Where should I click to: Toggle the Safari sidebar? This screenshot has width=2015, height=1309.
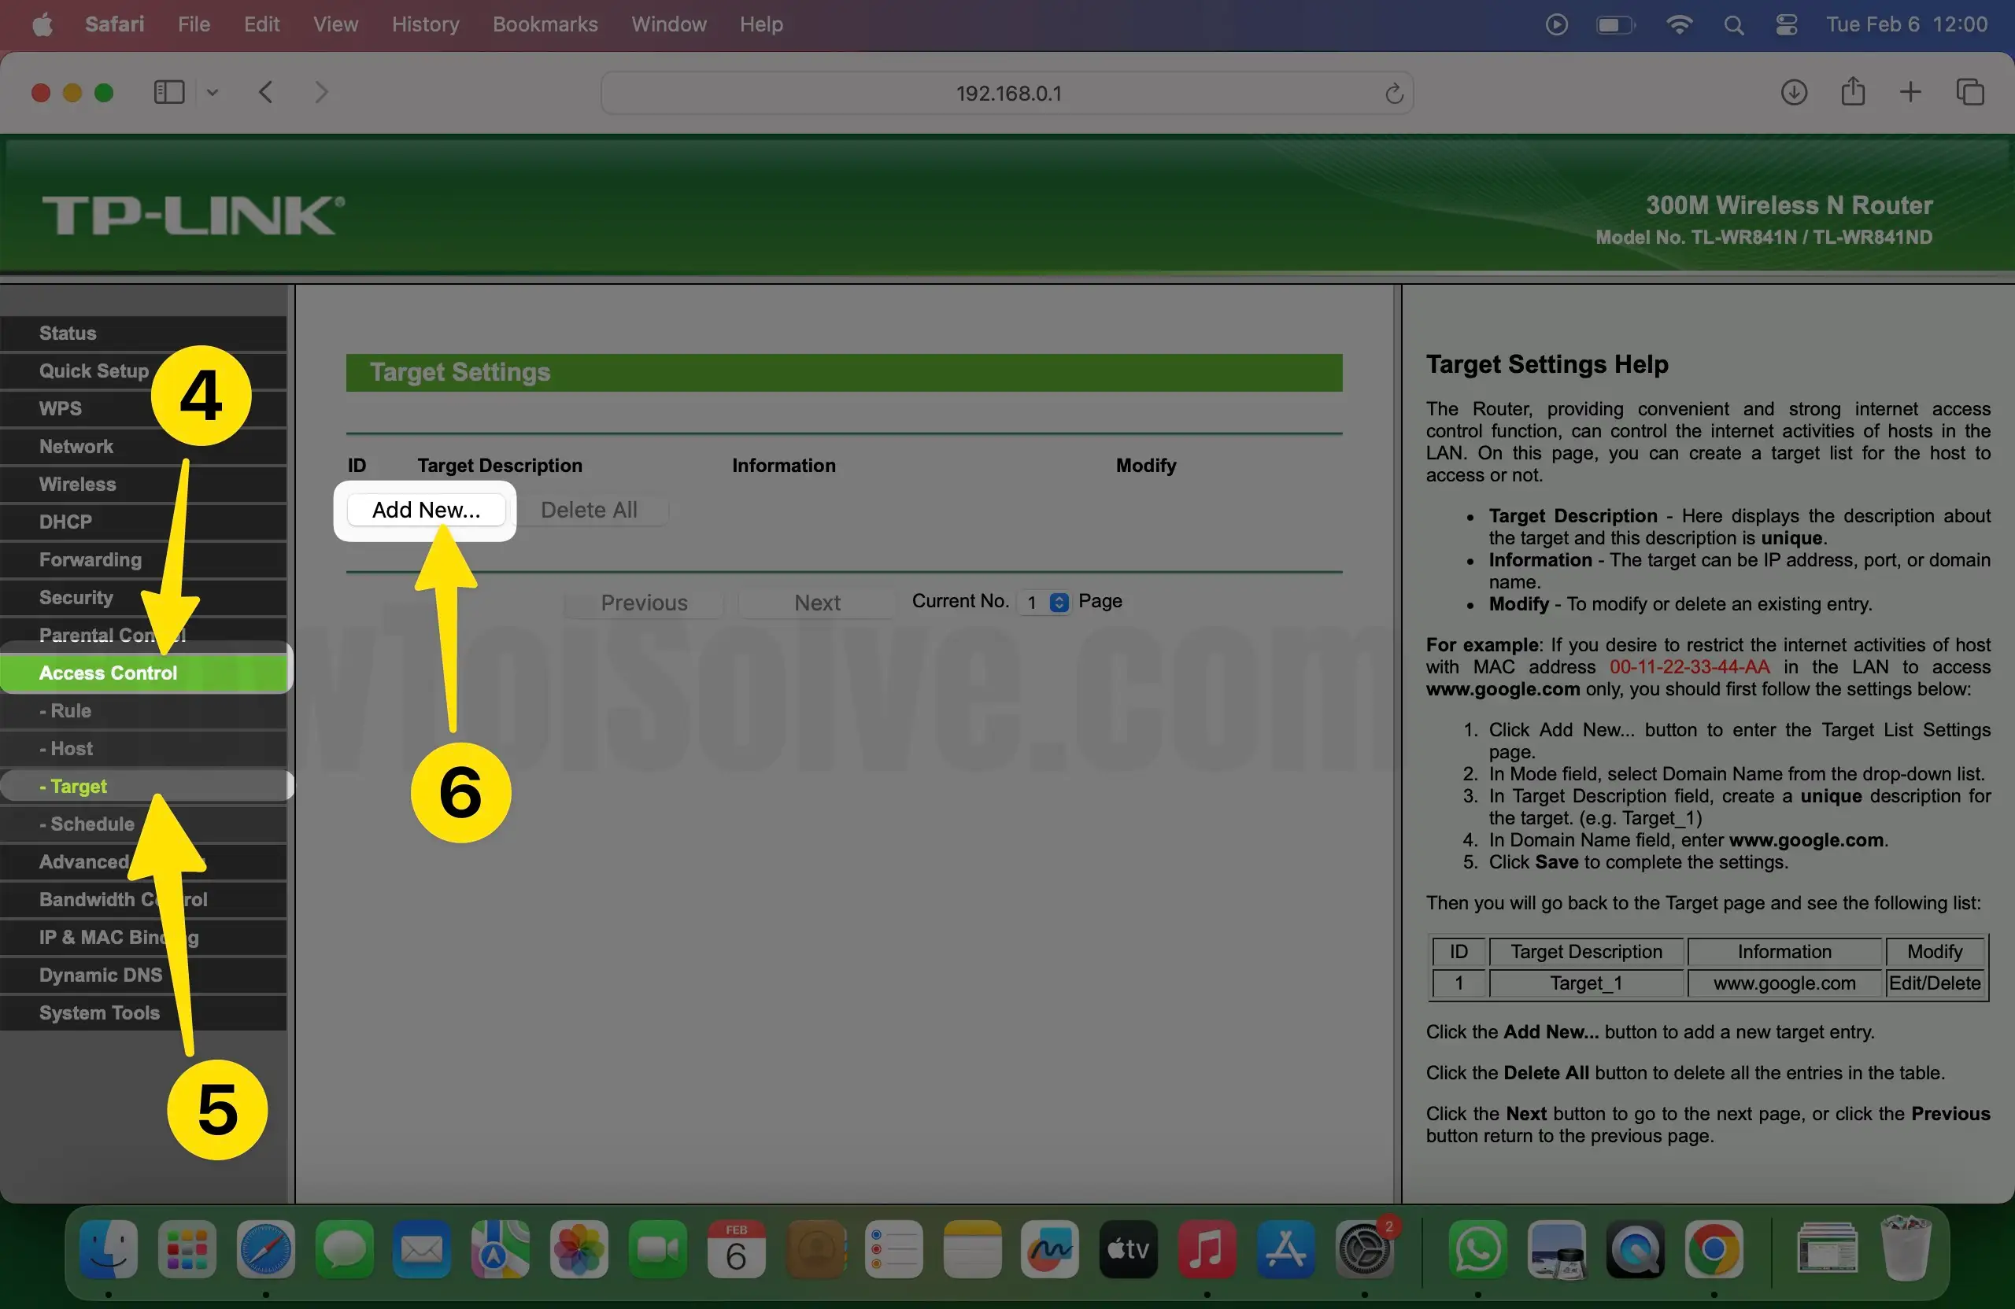pos(169,92)
